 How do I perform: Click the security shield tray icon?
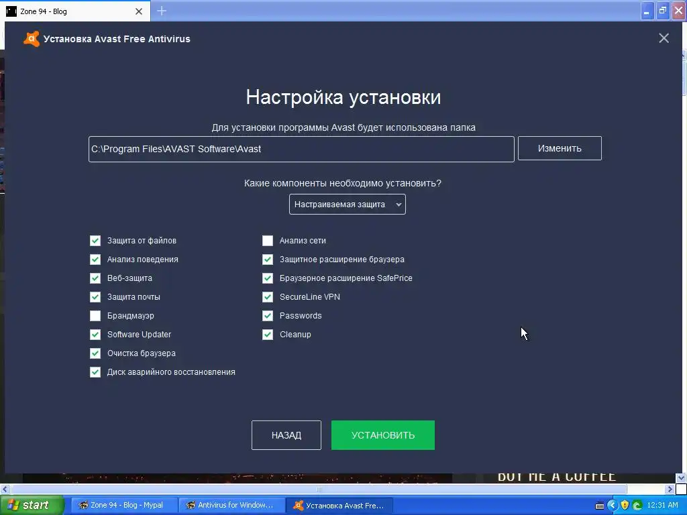tap(625, 506)
